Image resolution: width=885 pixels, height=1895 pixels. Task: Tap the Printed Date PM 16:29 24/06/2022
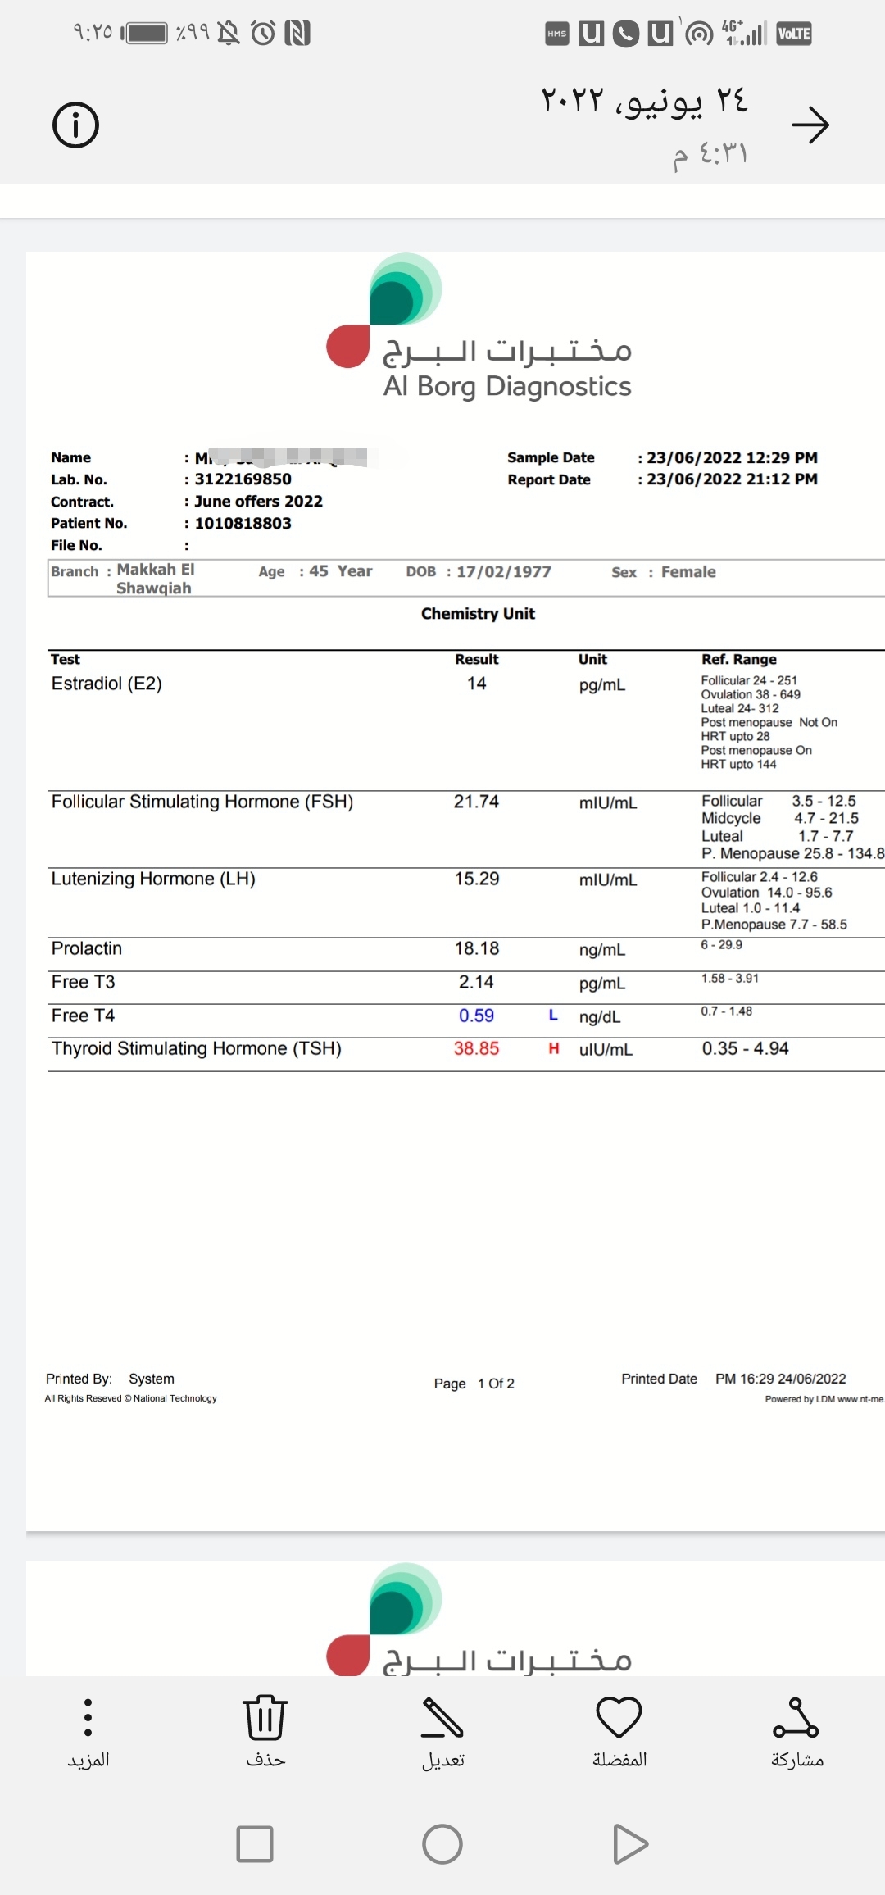780,1379
